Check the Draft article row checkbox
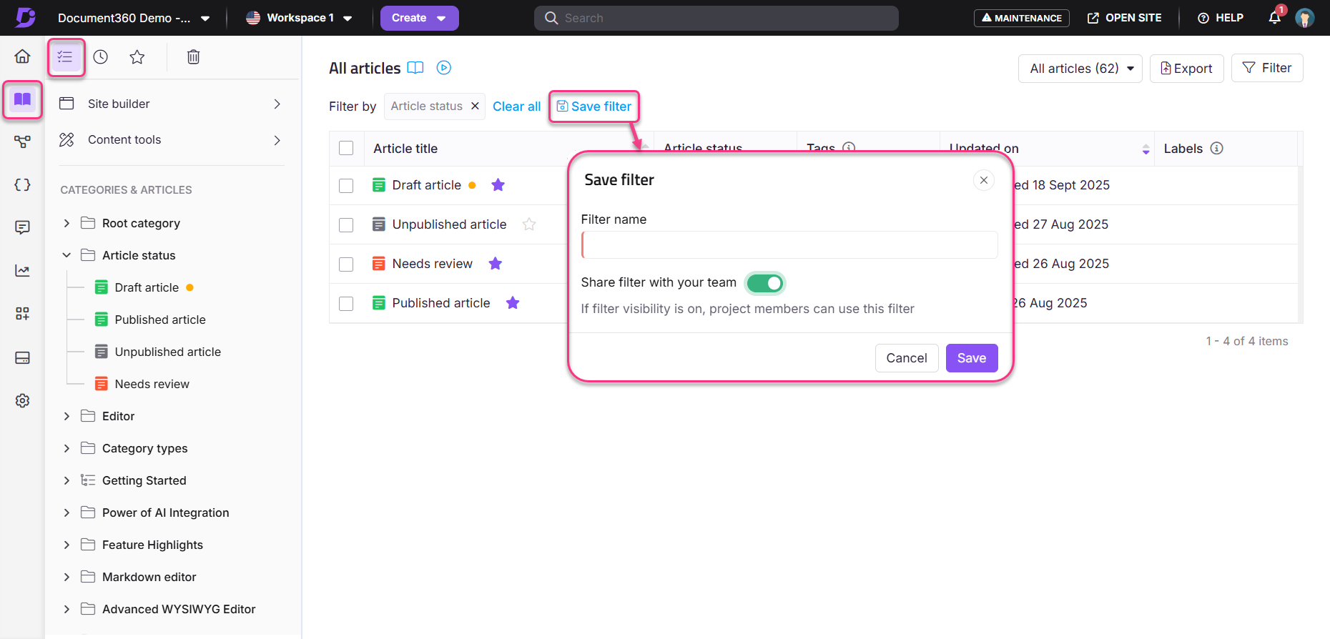 click(346, 186)
